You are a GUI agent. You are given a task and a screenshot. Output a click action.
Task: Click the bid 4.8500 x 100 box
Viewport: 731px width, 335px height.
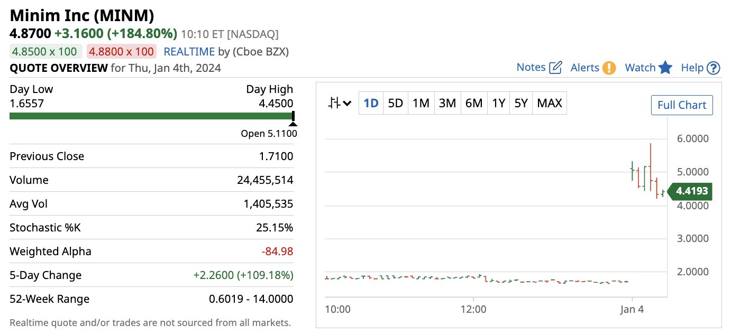click(x=46, y=52)
